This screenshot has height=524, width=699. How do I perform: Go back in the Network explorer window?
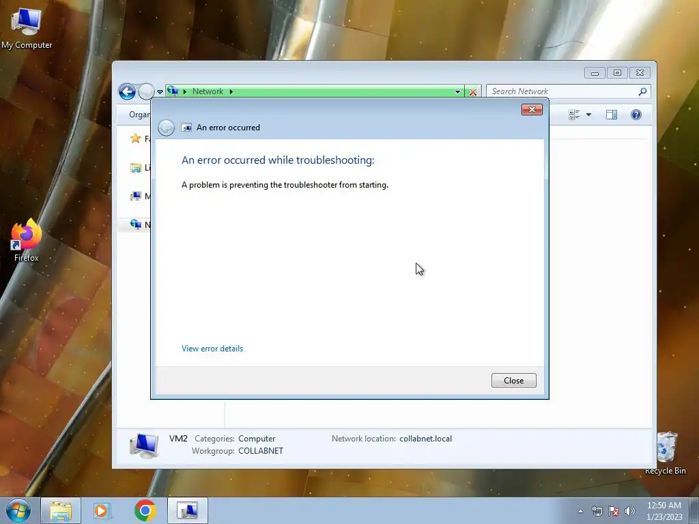(127, 92)
